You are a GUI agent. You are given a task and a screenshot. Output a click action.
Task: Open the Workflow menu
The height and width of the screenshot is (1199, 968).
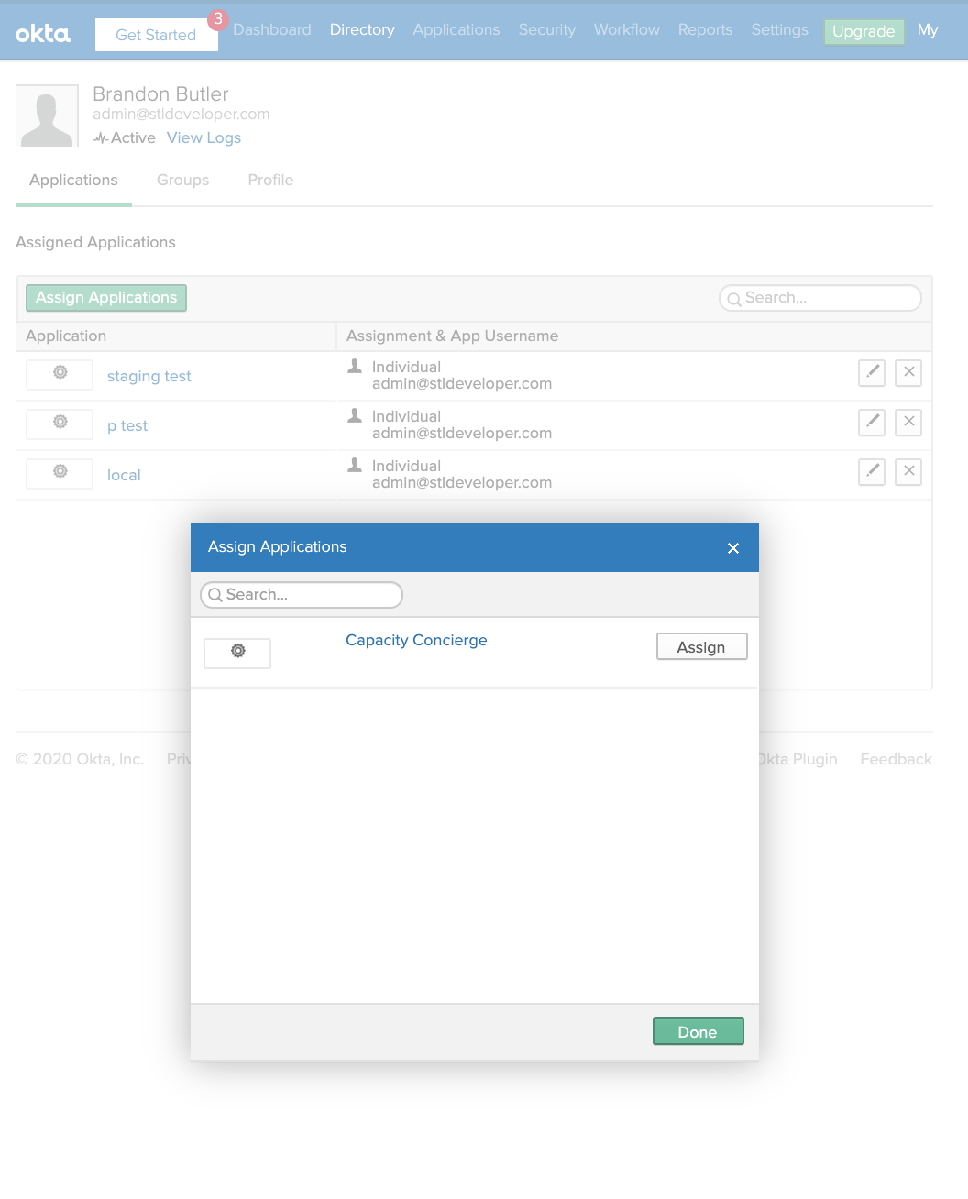coord(627,29)
